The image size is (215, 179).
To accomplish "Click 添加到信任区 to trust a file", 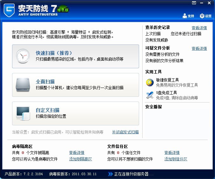I will pos(176,159).
